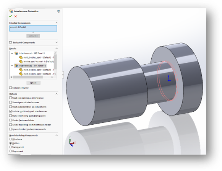This screenshot has width=222, height=171.
Task: Enable Create fasteners folder
Action: (10, 120)
